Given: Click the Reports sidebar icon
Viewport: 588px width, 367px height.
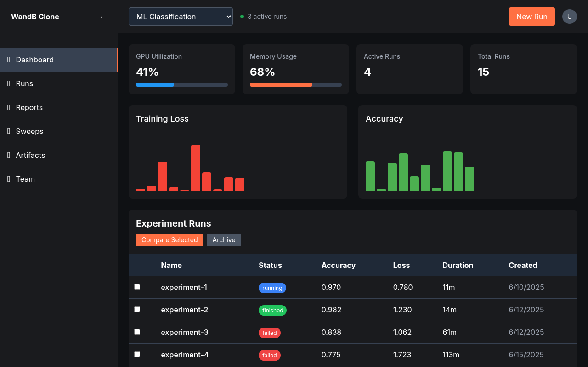Looking at the screenshot, I should [9, 107].
